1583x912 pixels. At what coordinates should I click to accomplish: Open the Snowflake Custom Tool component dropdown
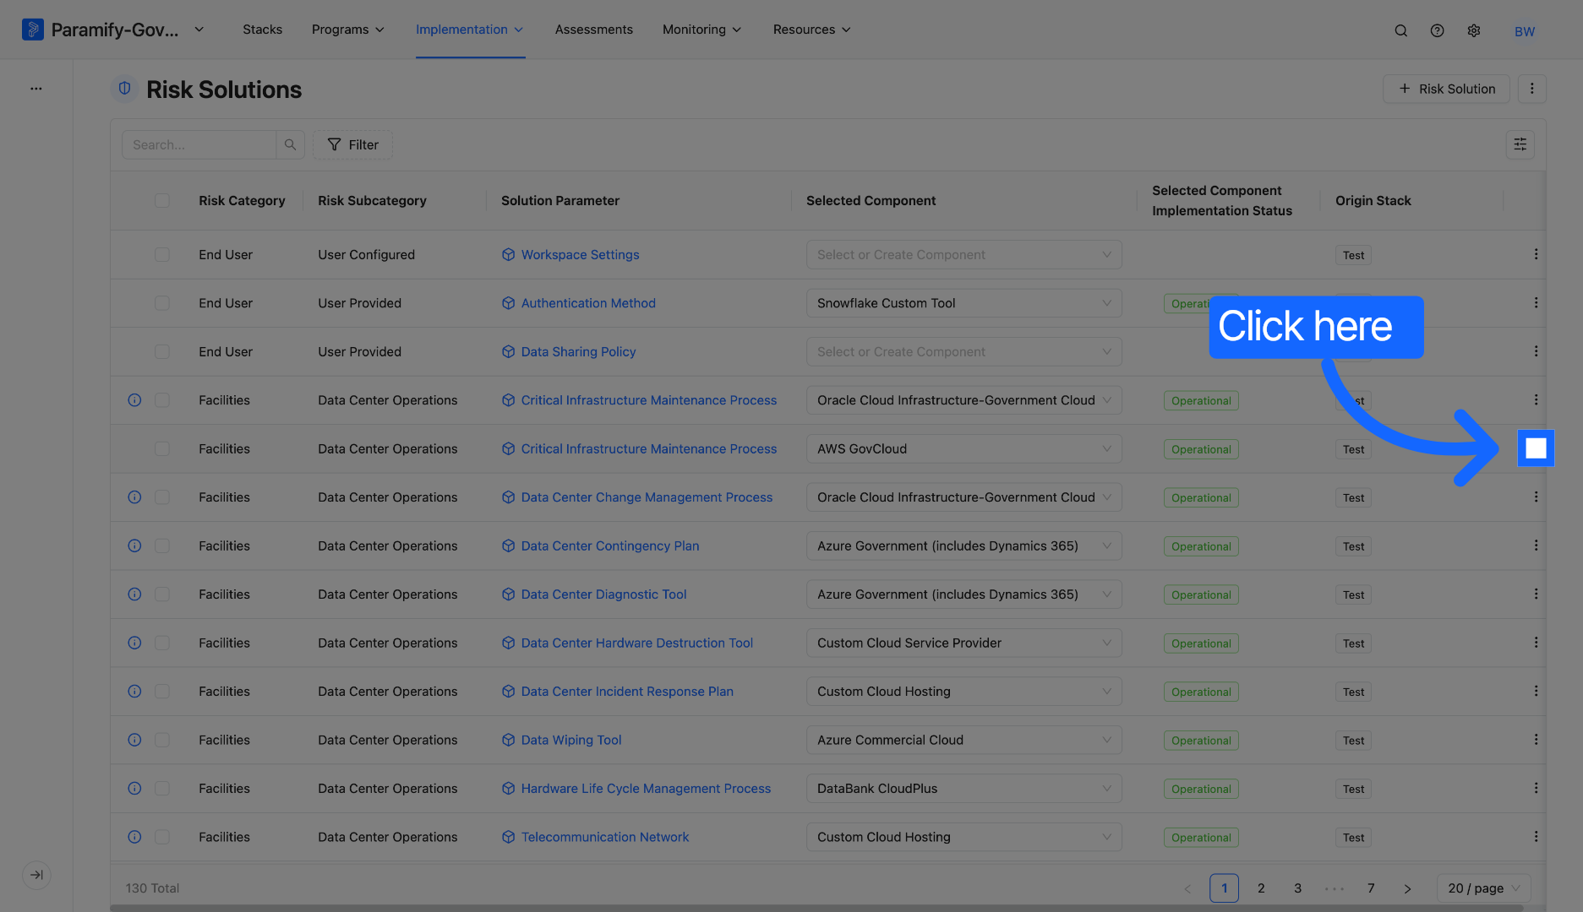[x=963, y=303]
